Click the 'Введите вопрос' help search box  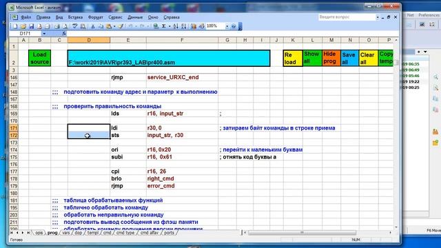[x=347, y=17]
